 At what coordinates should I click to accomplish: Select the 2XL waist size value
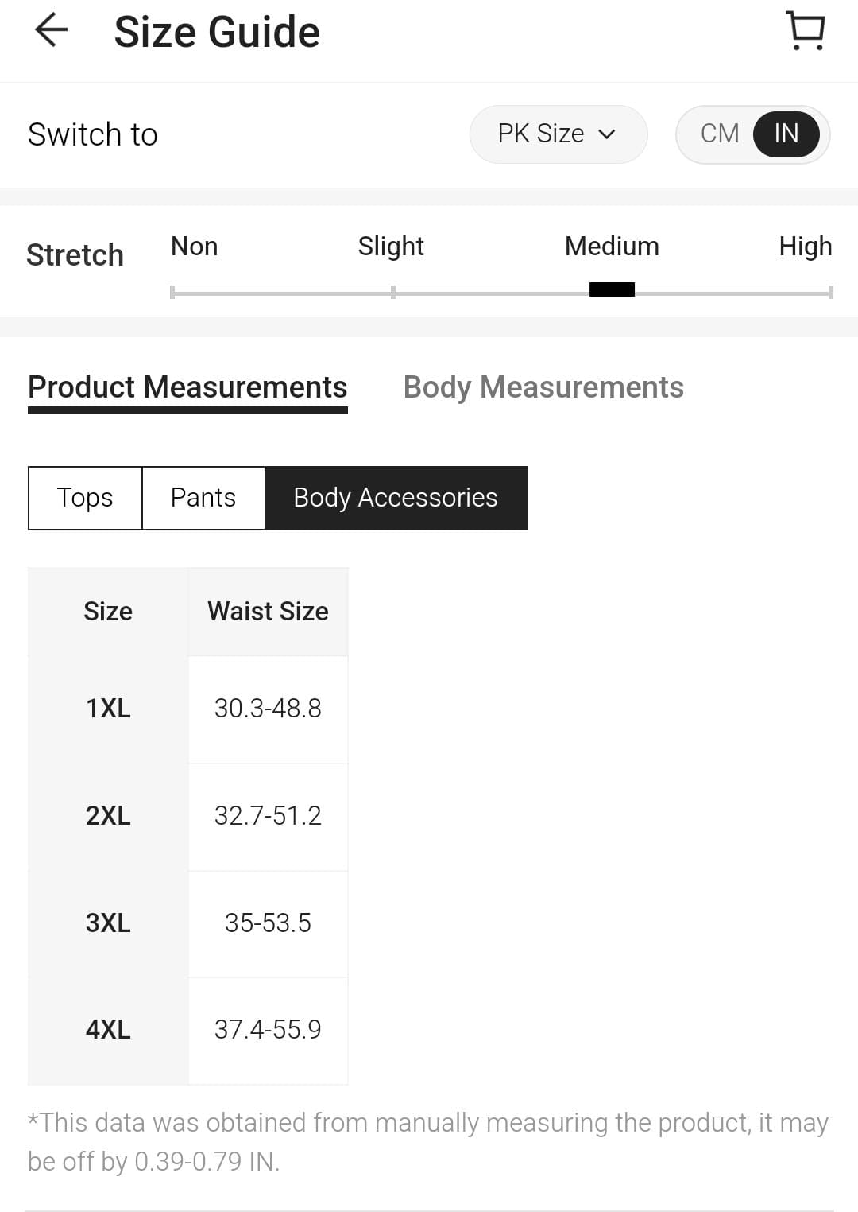tap(268, 816)
